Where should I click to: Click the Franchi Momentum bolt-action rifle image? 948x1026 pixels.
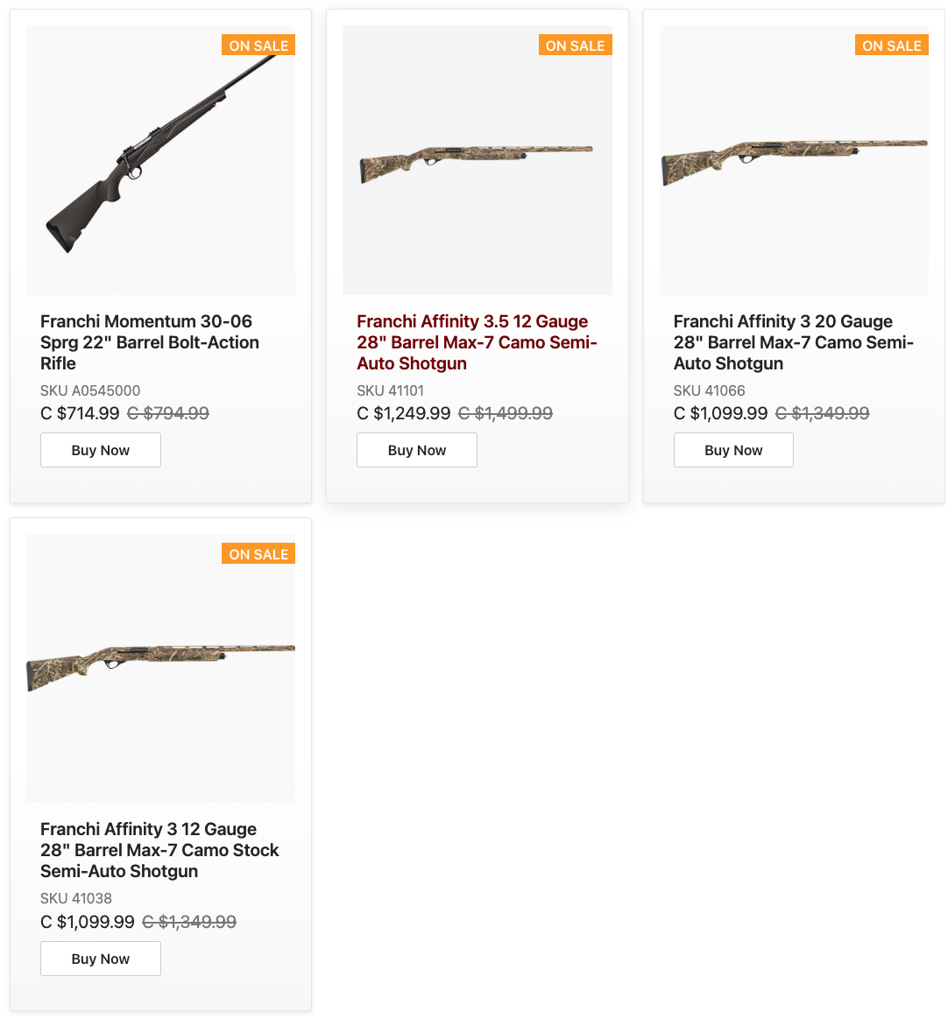click(160, 159)
